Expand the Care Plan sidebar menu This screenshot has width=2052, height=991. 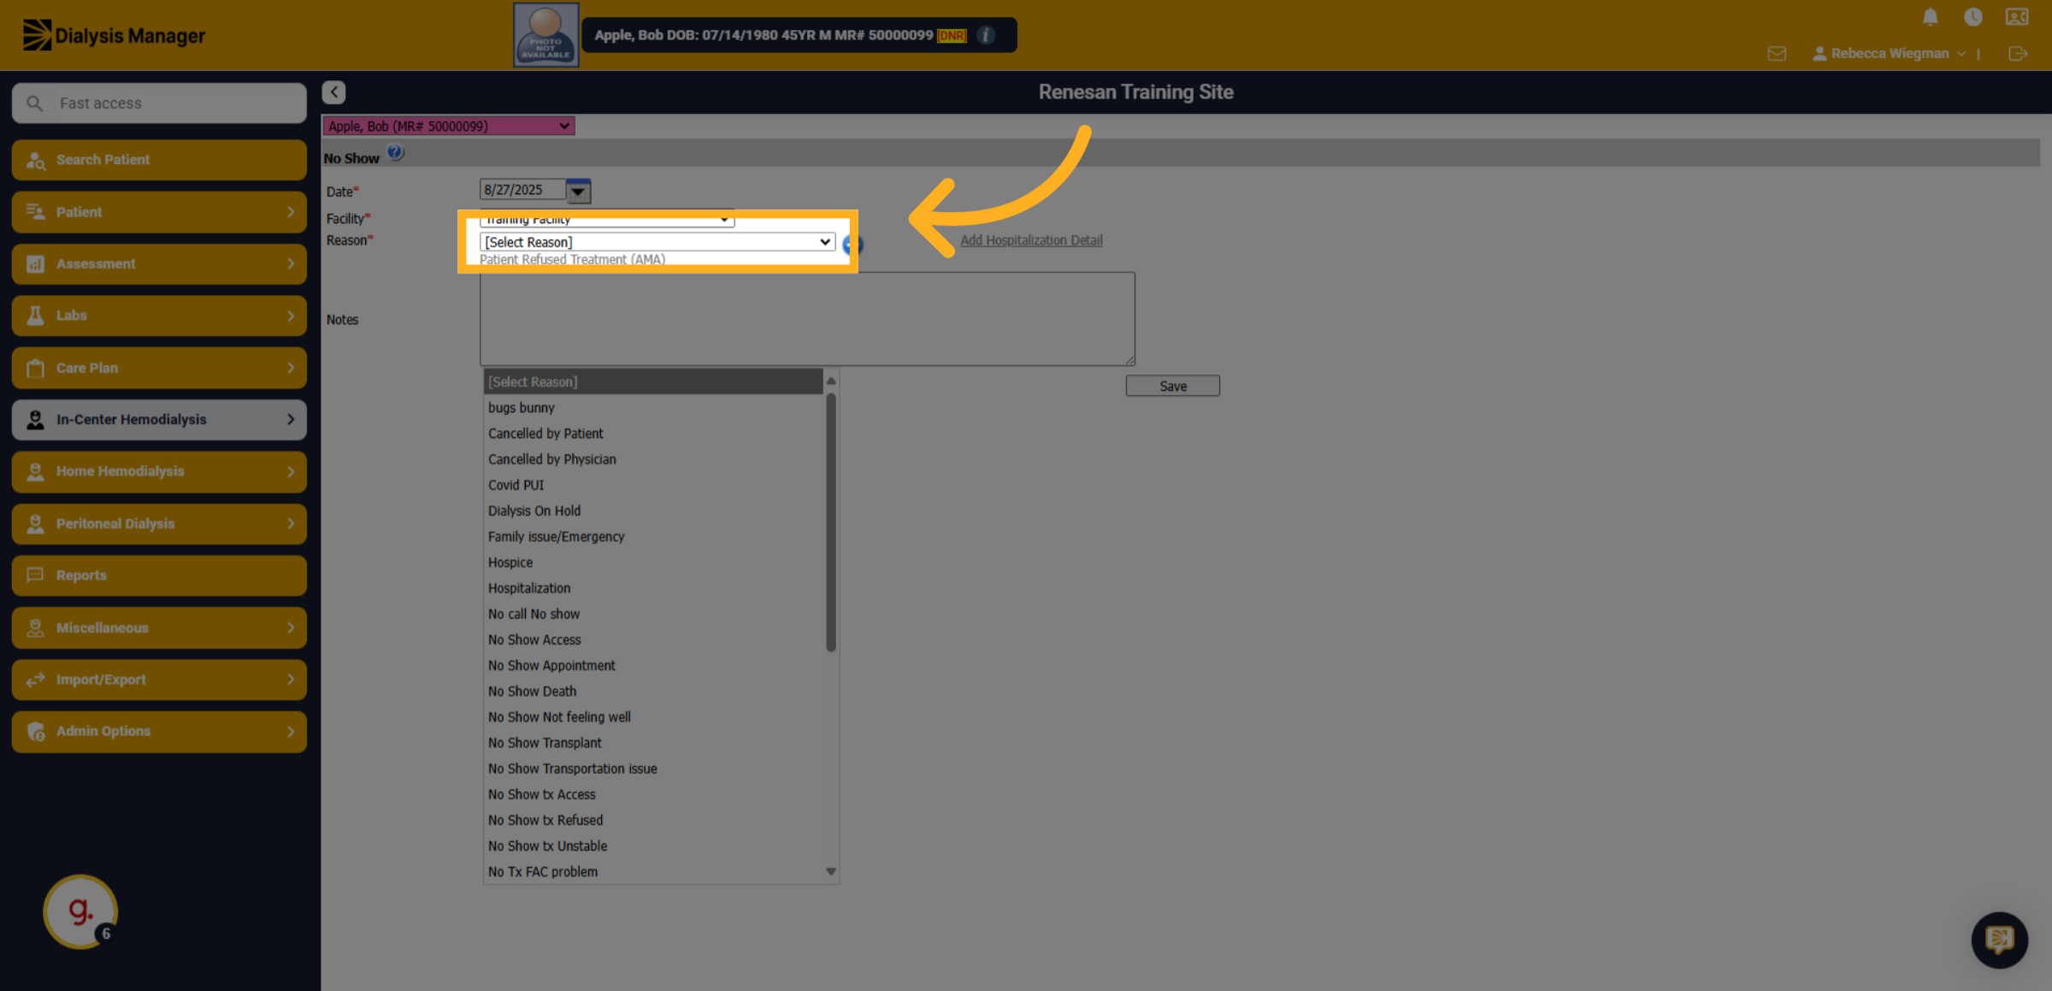point(159,368)
